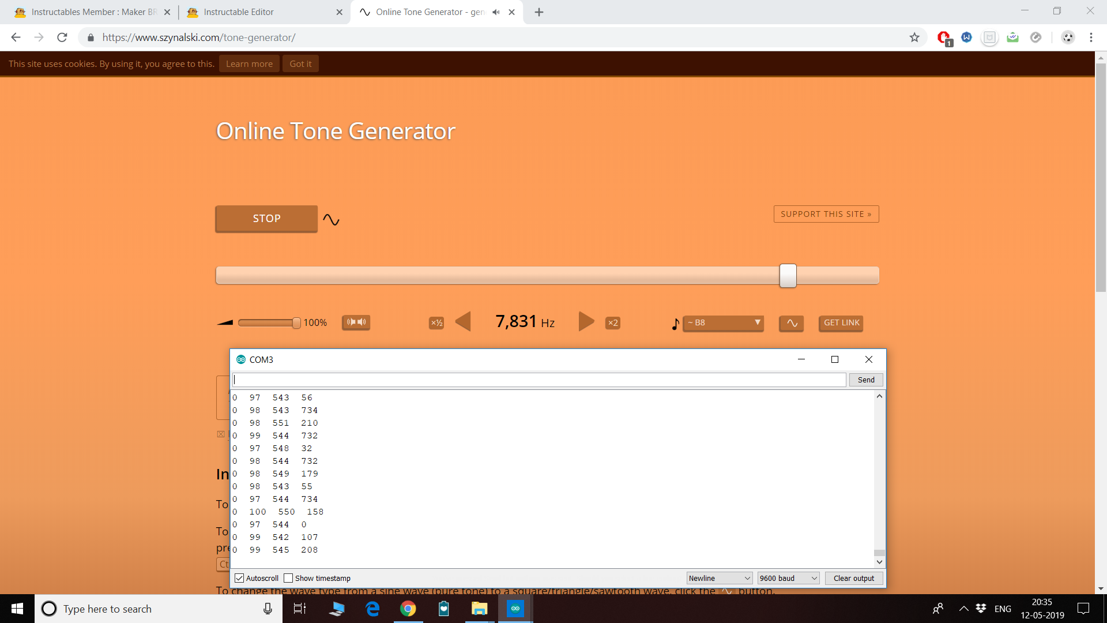Open the Chrome profile avatar
The image size is (1107, 623).
[1068, 37]
